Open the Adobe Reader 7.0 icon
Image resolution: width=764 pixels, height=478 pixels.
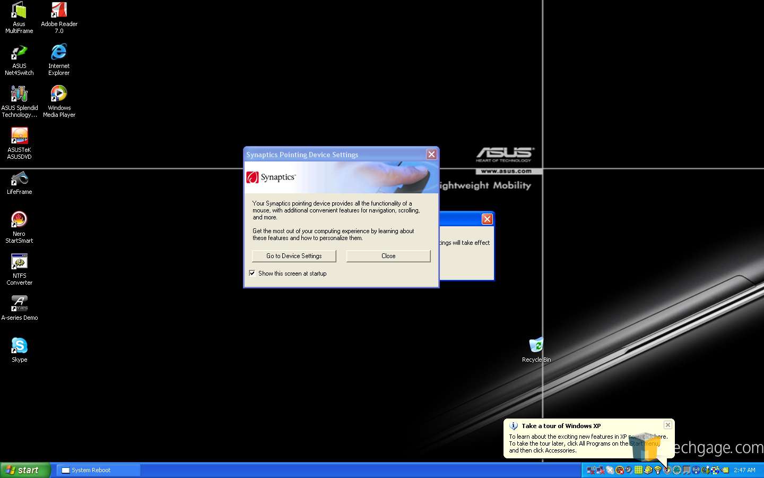(x=59, y=18)
